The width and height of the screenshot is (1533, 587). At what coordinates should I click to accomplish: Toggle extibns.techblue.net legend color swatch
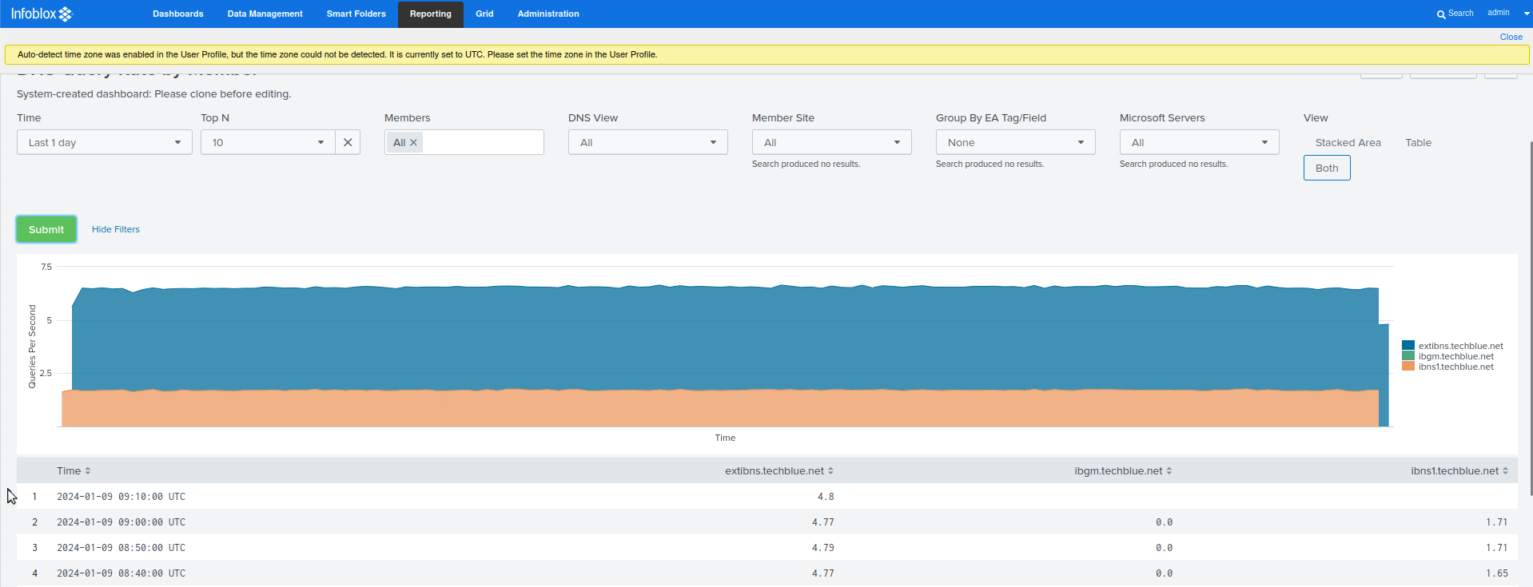coord(1408,346)
